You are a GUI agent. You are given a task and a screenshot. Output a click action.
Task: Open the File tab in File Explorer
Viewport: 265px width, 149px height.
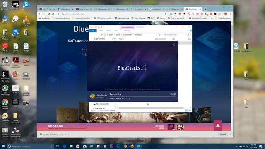pyautogui.click(x=93, y=31)
